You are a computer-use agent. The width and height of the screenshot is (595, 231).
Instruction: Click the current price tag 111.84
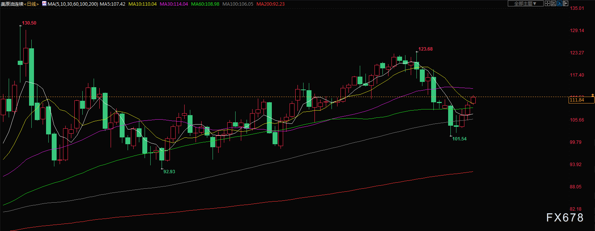click(581, 100)
